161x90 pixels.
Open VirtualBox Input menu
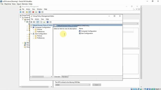(x=19, y=4)
